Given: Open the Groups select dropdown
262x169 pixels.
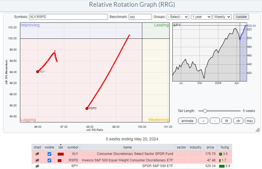Looking at the screenshot, I should 177,17.
